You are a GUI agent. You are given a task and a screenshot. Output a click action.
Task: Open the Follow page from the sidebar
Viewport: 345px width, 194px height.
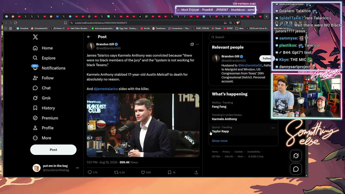[x=43, y=78]
